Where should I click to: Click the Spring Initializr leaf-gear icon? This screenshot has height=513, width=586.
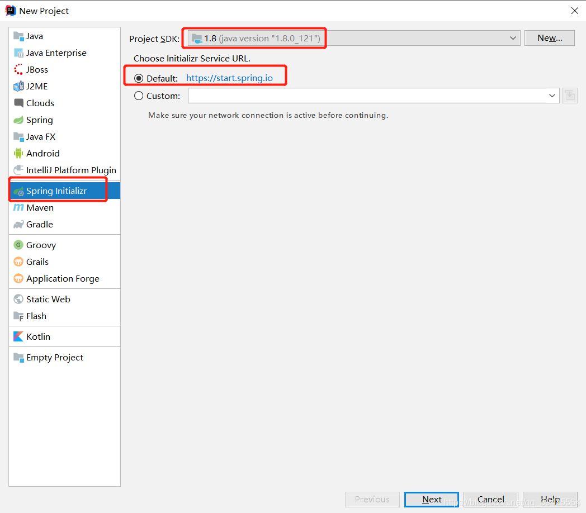(x=18, y=191)
